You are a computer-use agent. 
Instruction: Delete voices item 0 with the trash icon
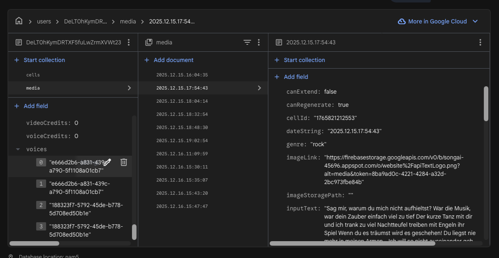pos(124,162)
